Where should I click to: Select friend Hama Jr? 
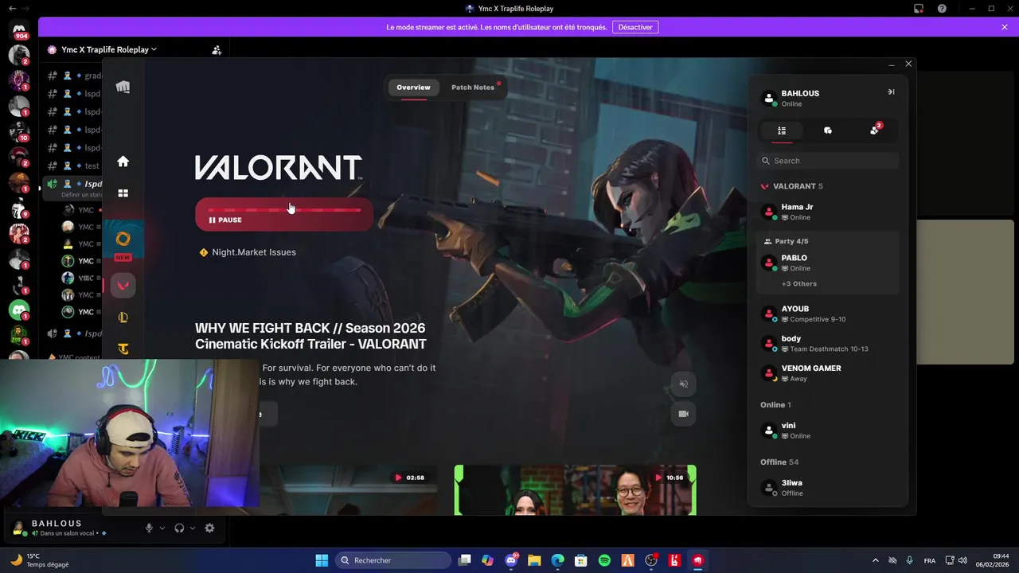(x=828, y=212)
